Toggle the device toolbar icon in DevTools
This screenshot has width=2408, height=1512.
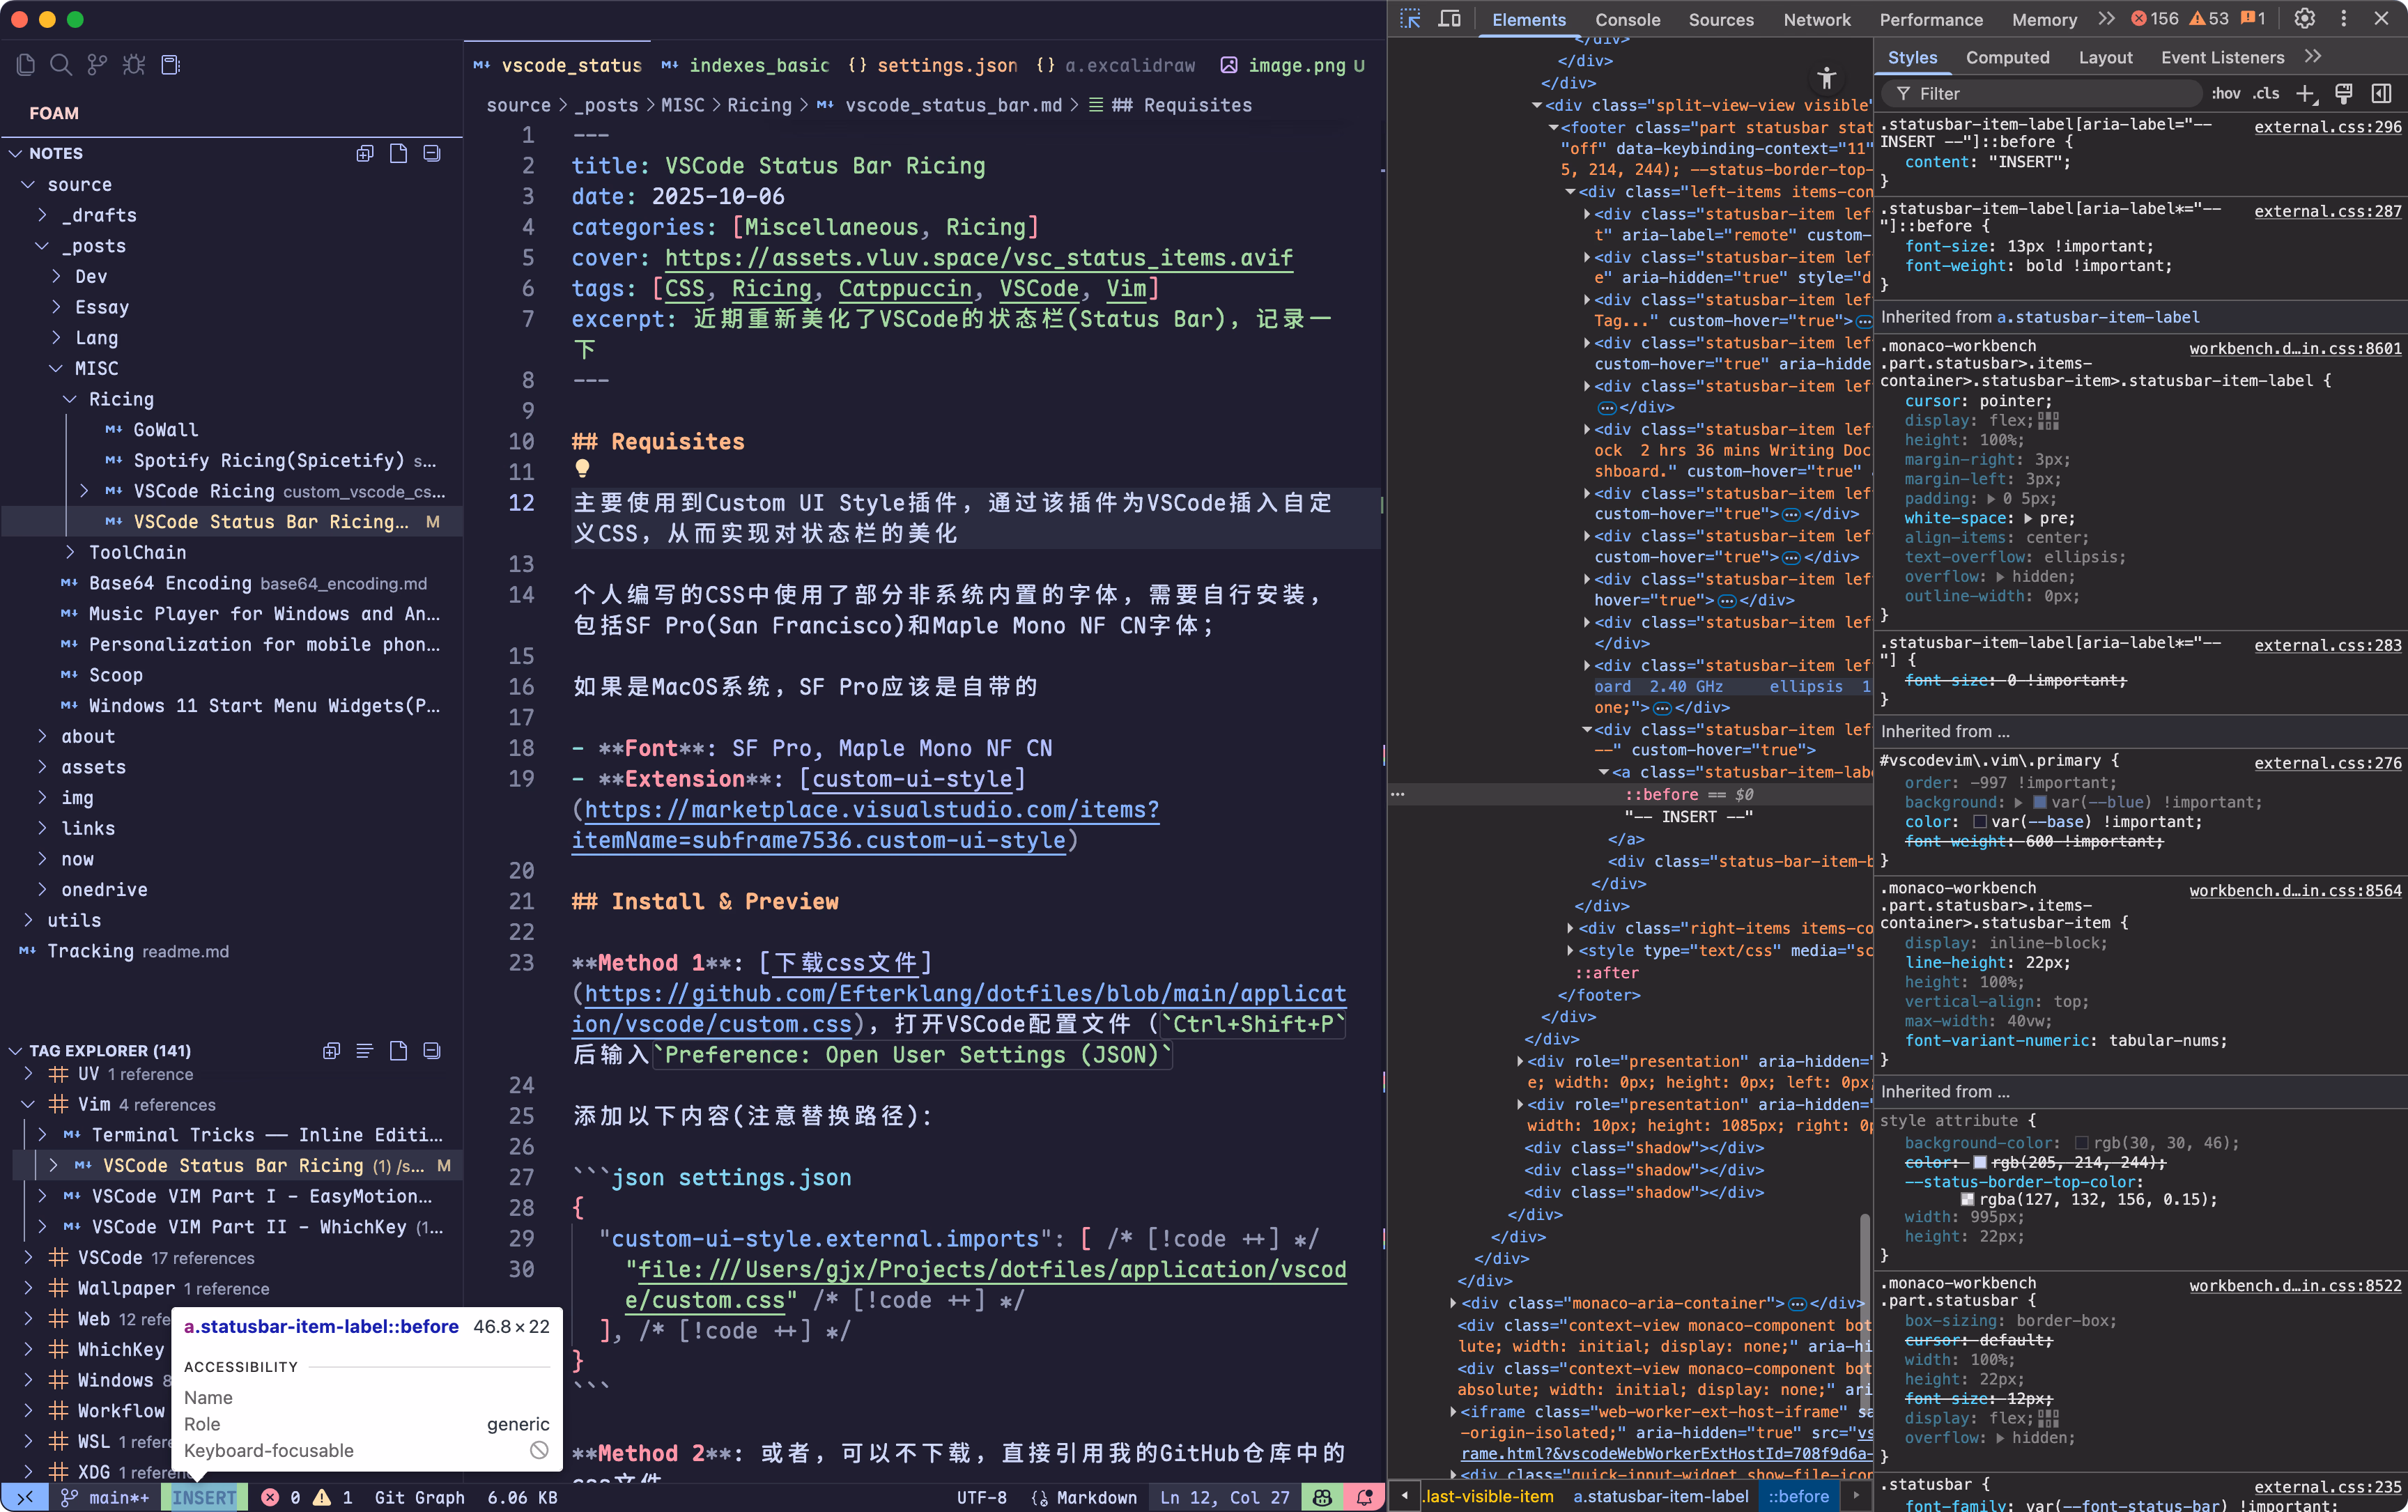pyautogui.click(x=1449, y=19)
